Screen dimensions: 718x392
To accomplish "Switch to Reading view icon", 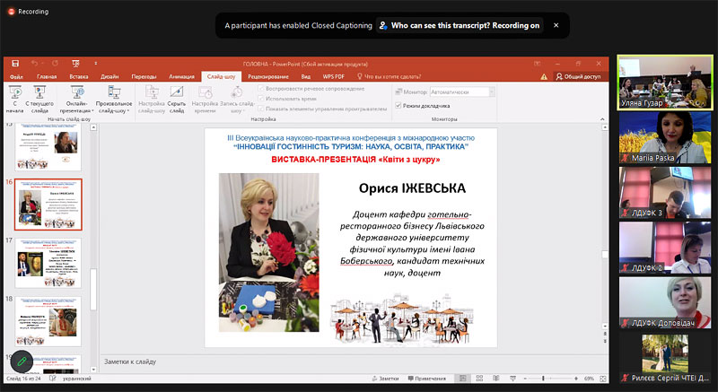I will click(x=496, y=379).
